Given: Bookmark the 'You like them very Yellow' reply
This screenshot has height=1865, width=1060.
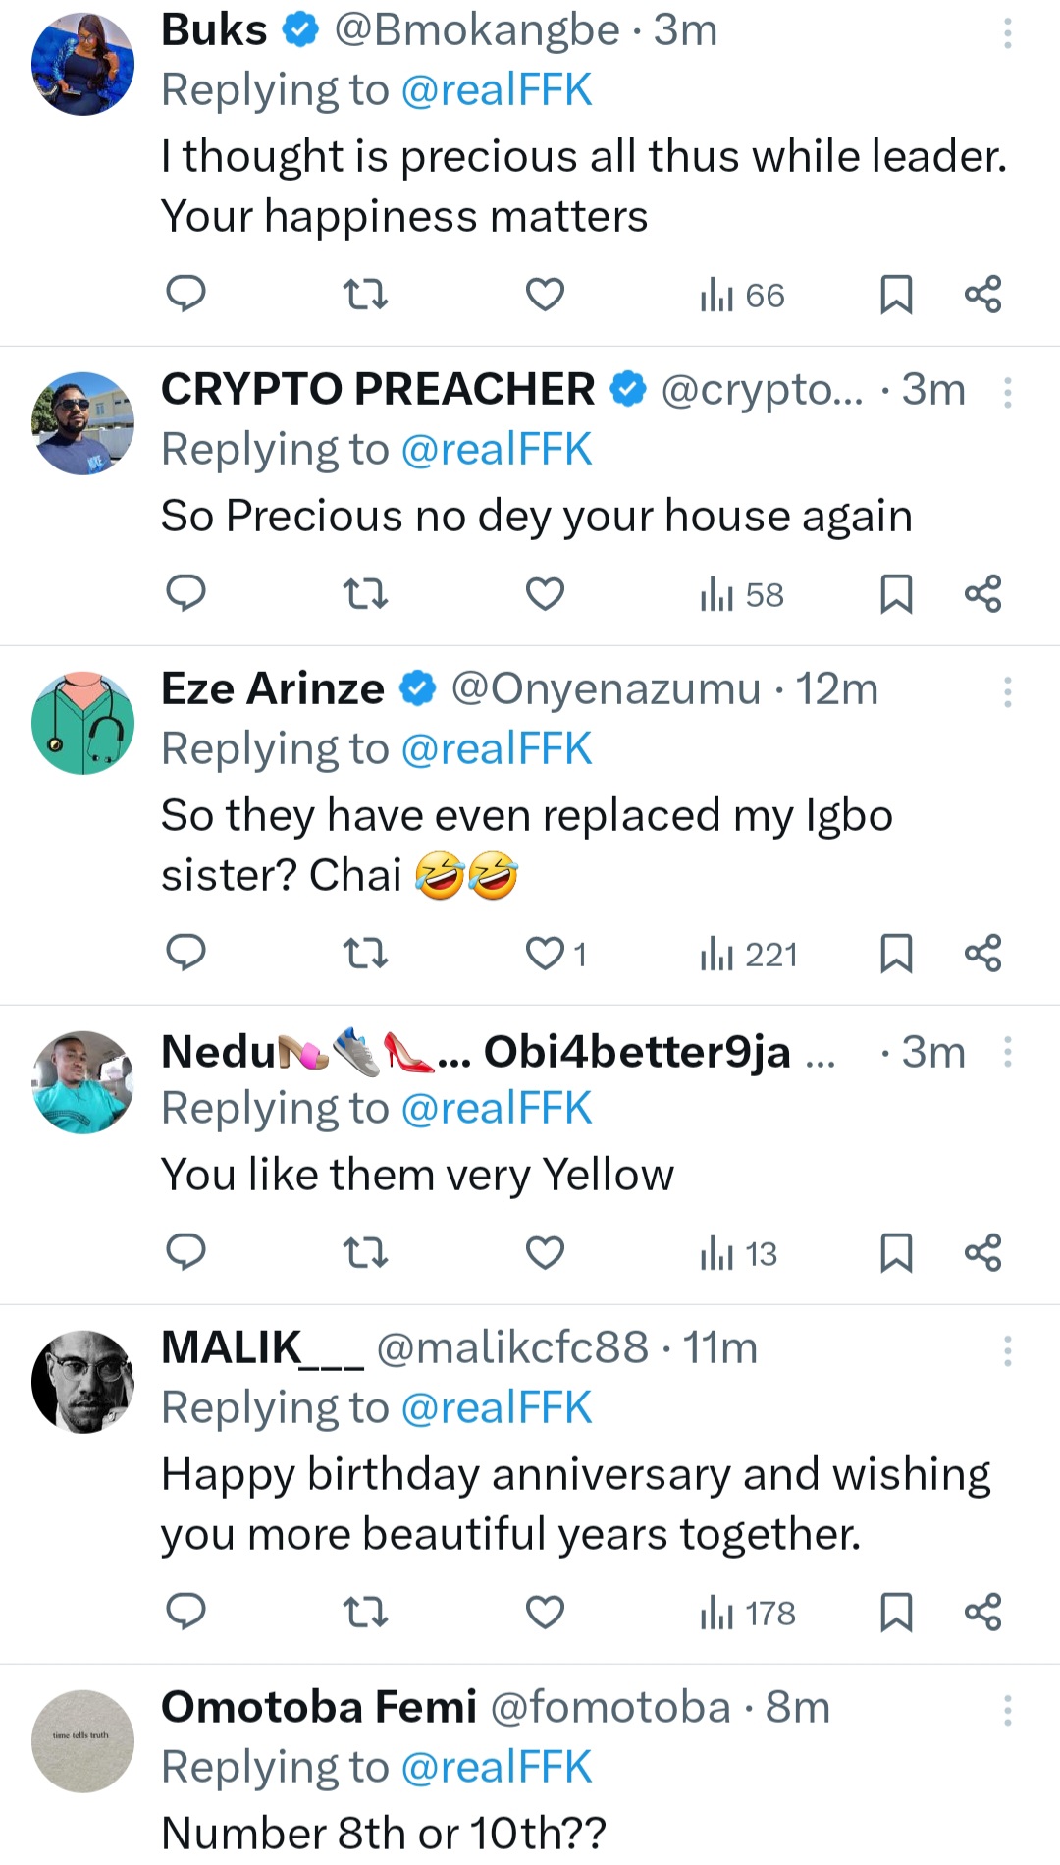Looking at the screenshot, I should 896,1252.
